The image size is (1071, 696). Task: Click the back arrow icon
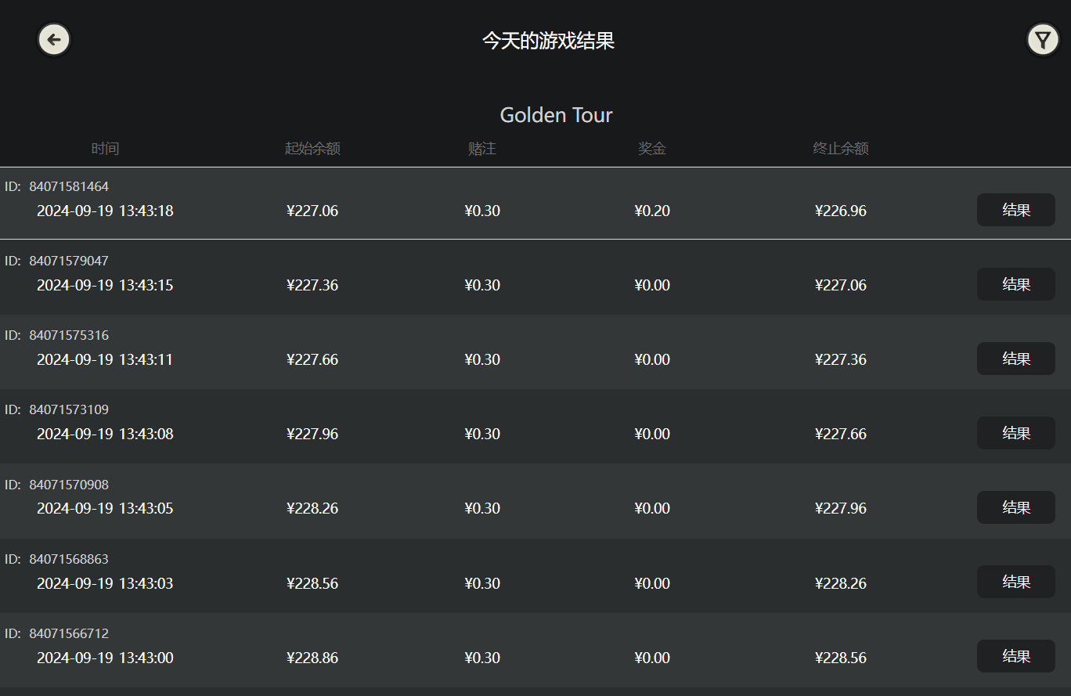(54, 40)
